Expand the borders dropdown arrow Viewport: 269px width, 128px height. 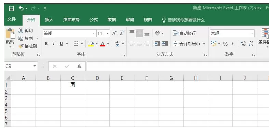point(82,44)
